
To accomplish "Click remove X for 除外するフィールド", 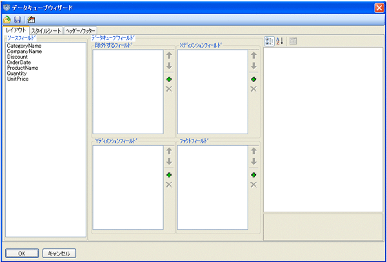I will pyautogui.click(x=169, y=89).
